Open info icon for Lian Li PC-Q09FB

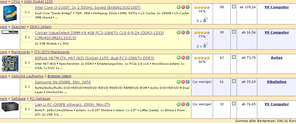[187, 104]
